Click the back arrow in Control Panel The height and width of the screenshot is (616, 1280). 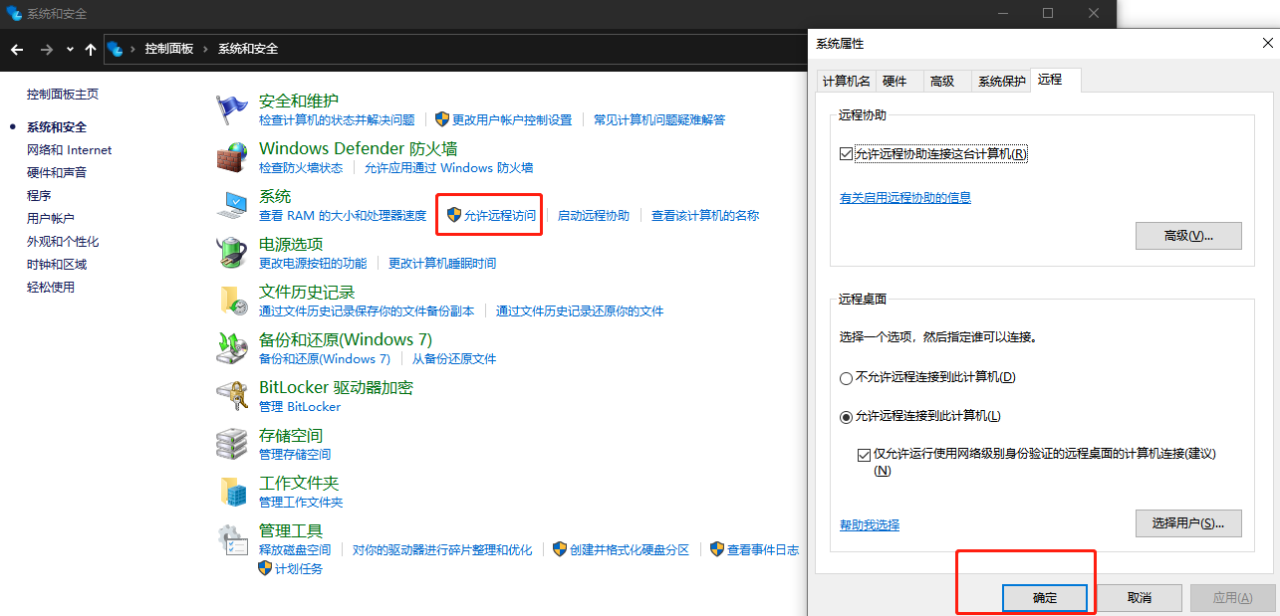pos(17,49)
